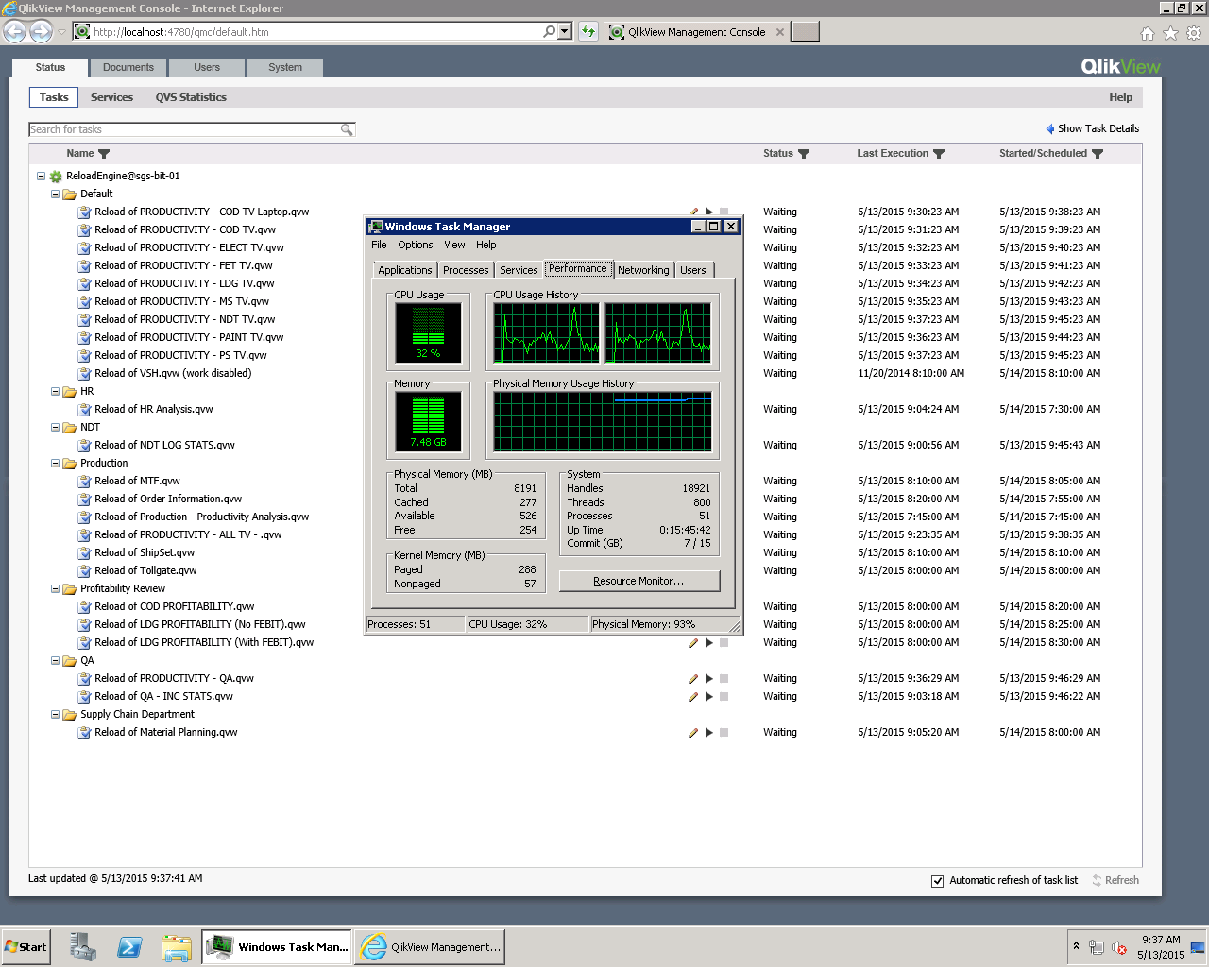Open Task Manager Applications tab
This screenshot has height=967, width=1209.
404,270
